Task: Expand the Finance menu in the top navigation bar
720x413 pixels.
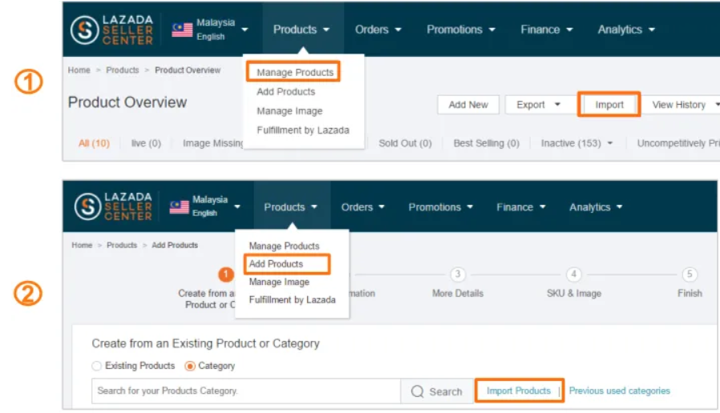Action: pyautogui.click(x=547, y=30)
